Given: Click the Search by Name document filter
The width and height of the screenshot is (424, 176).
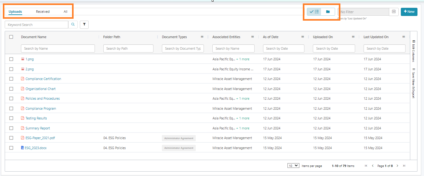Looking at the screenshot, I should point(58,48).
